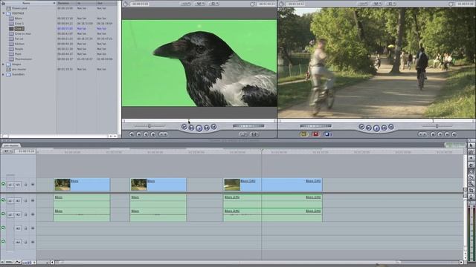476x267 pixels.
Task: Play the clip in the Viewer
Action: click(199, 128)
